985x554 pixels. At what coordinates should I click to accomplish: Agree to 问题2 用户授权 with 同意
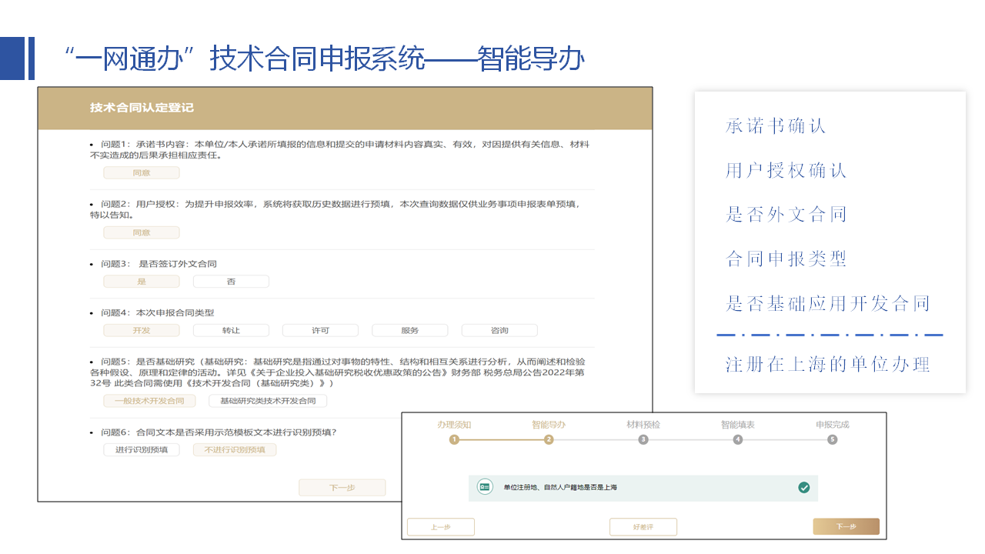(142, 232)
